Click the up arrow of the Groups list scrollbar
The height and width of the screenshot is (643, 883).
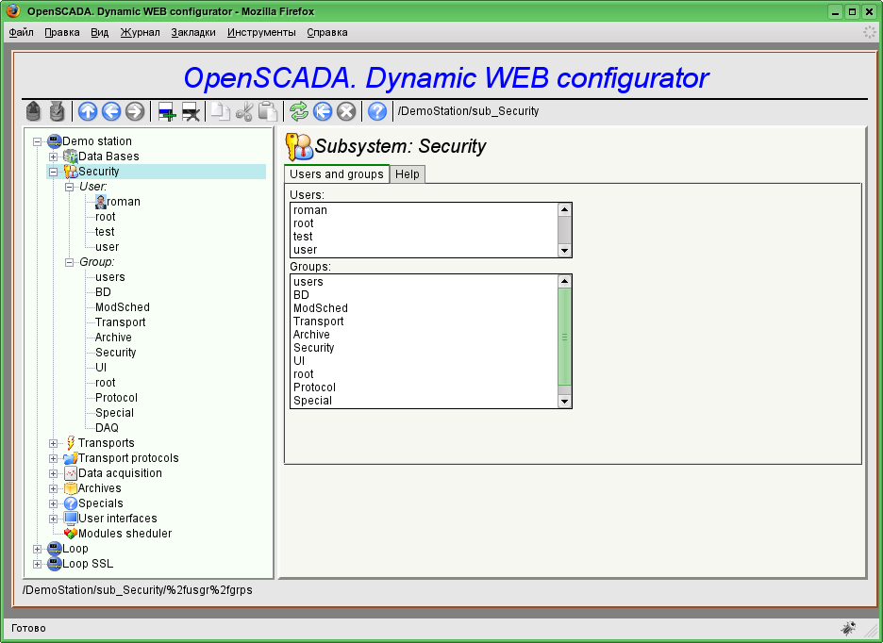coord(564,281)
